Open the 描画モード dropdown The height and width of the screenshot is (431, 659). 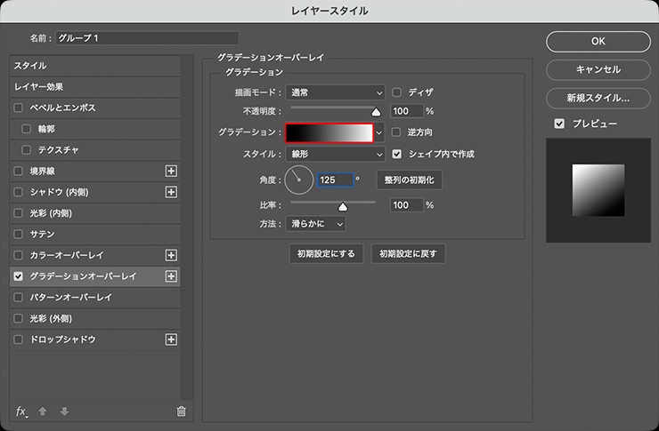tap(336, 92)
